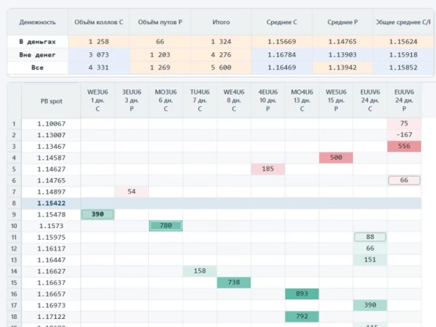
Task: Click the cell 390 at 1.16973
Action: [x=370, y=305]
